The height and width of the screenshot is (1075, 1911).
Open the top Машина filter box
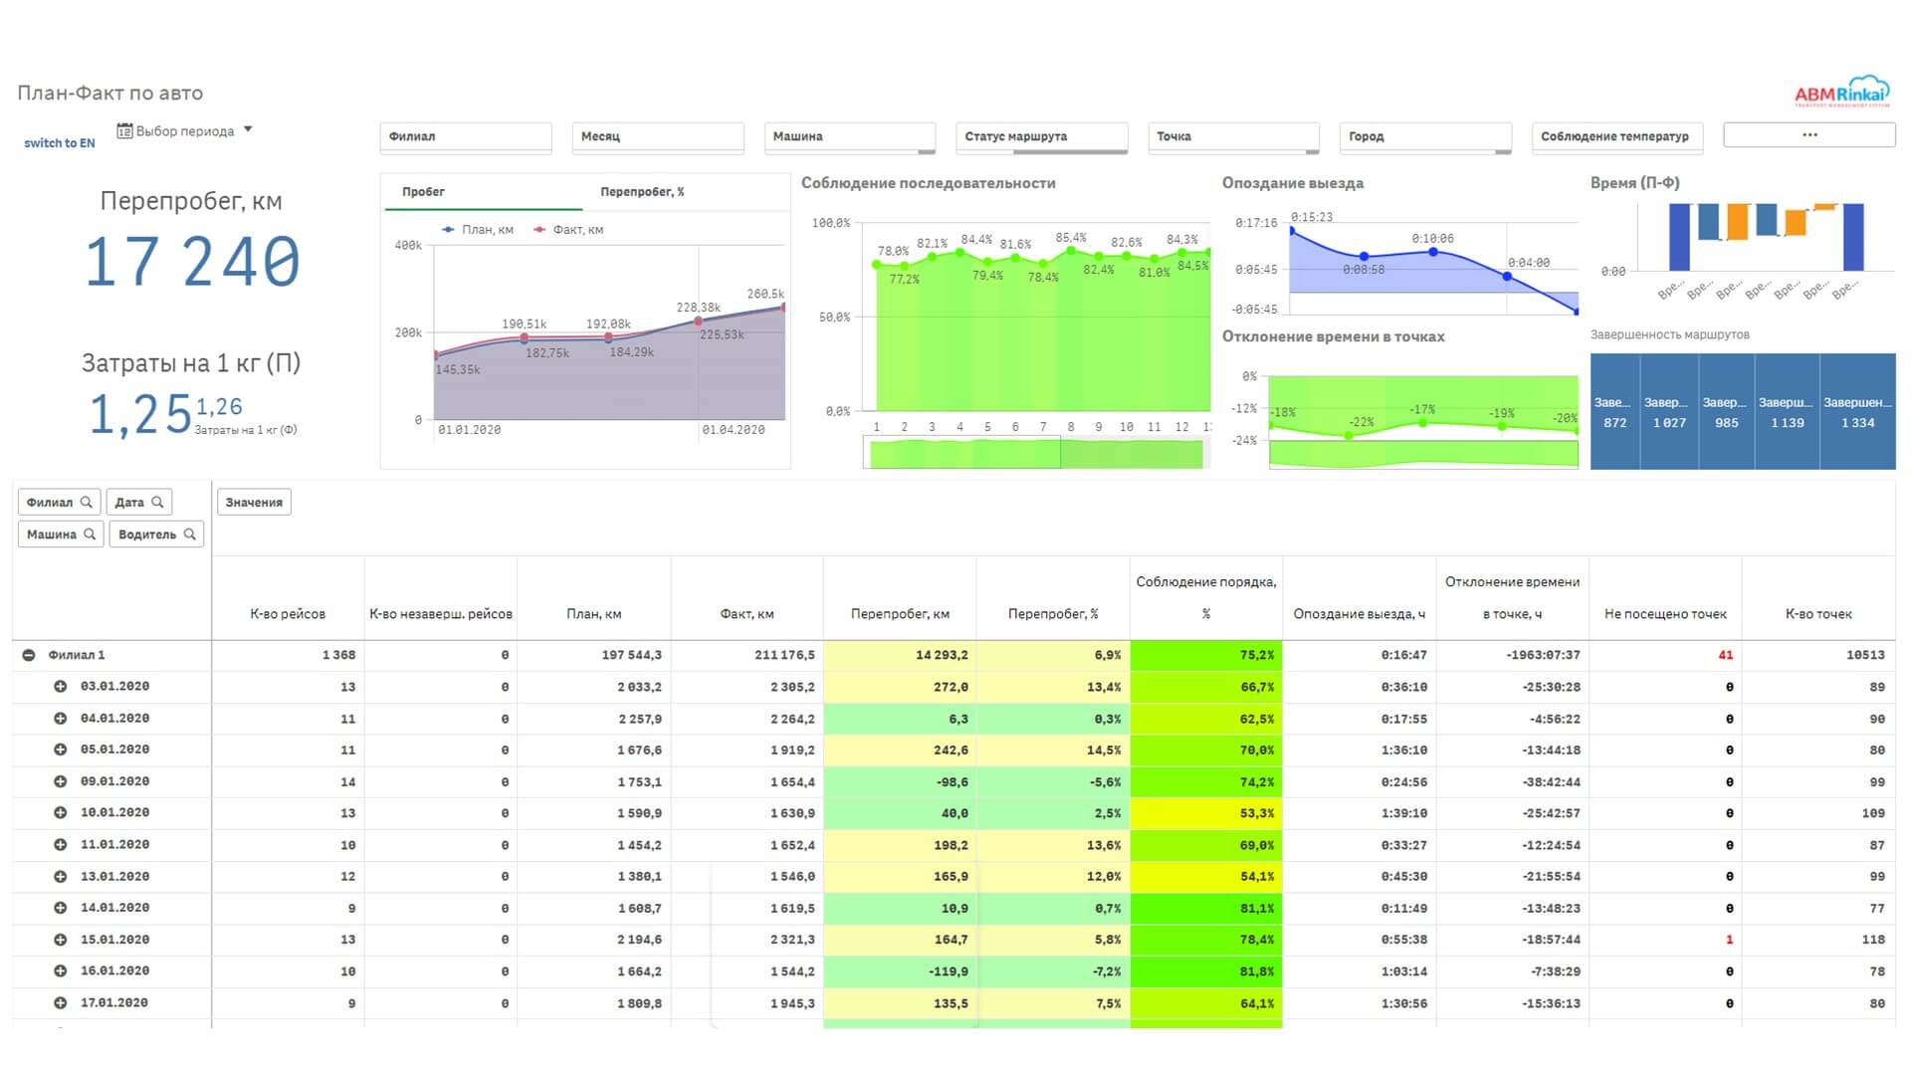(x=850, y=136)
